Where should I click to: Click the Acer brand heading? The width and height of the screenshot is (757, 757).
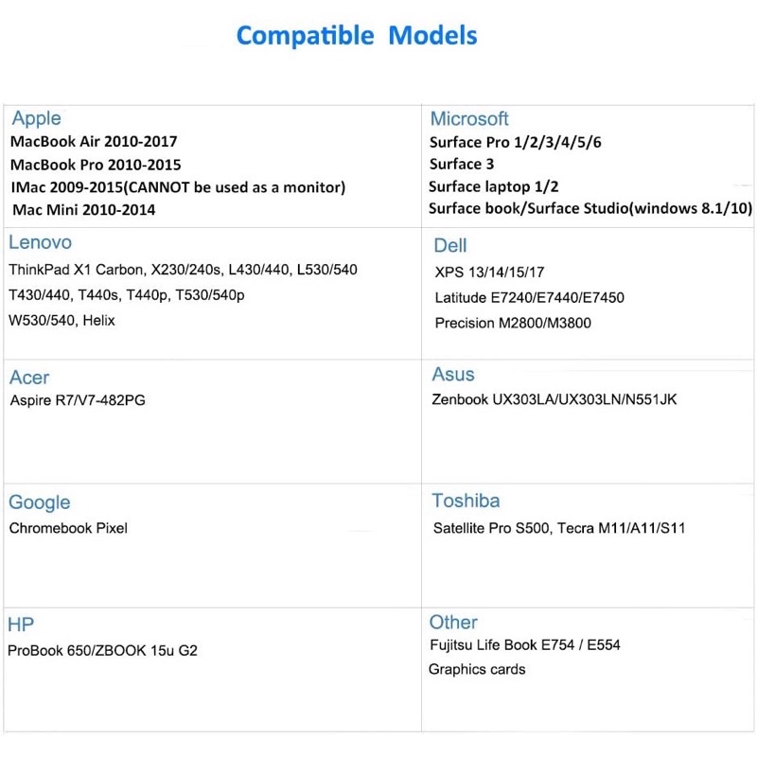29,378
